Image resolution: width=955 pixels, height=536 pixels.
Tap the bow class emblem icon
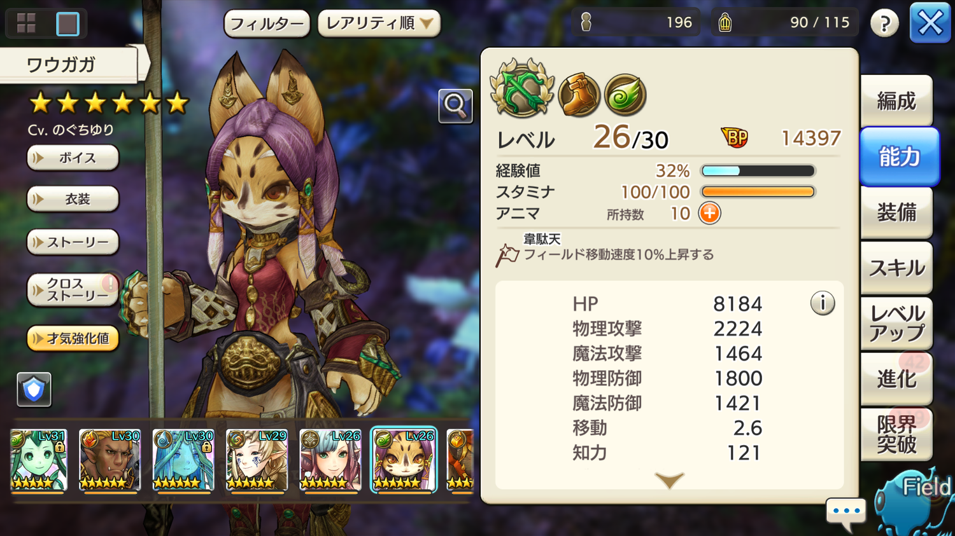coord(522,89)
